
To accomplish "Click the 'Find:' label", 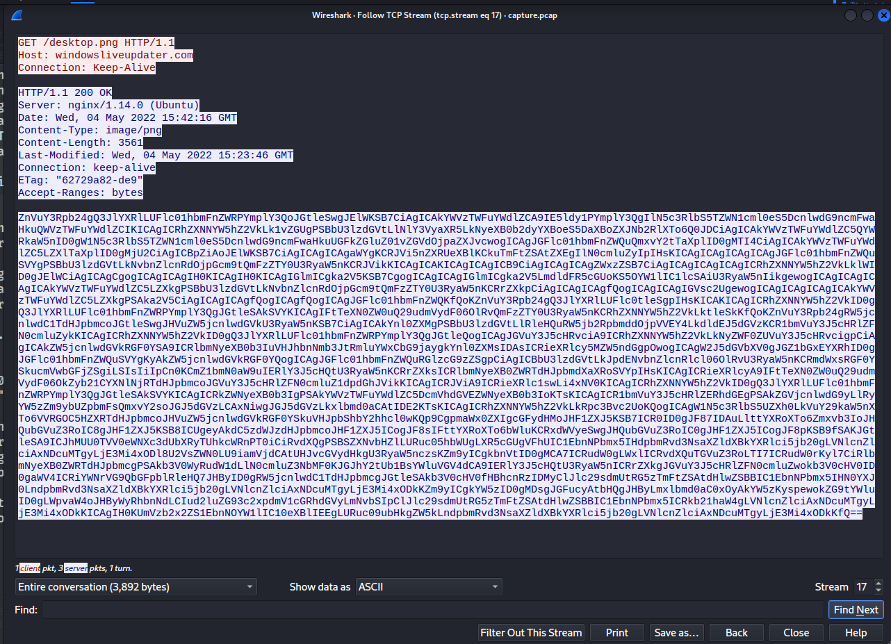I will tap(25, 610).
